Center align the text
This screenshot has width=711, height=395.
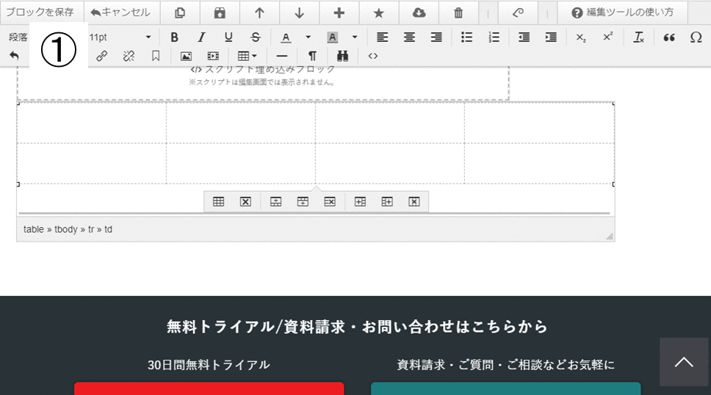409,37
